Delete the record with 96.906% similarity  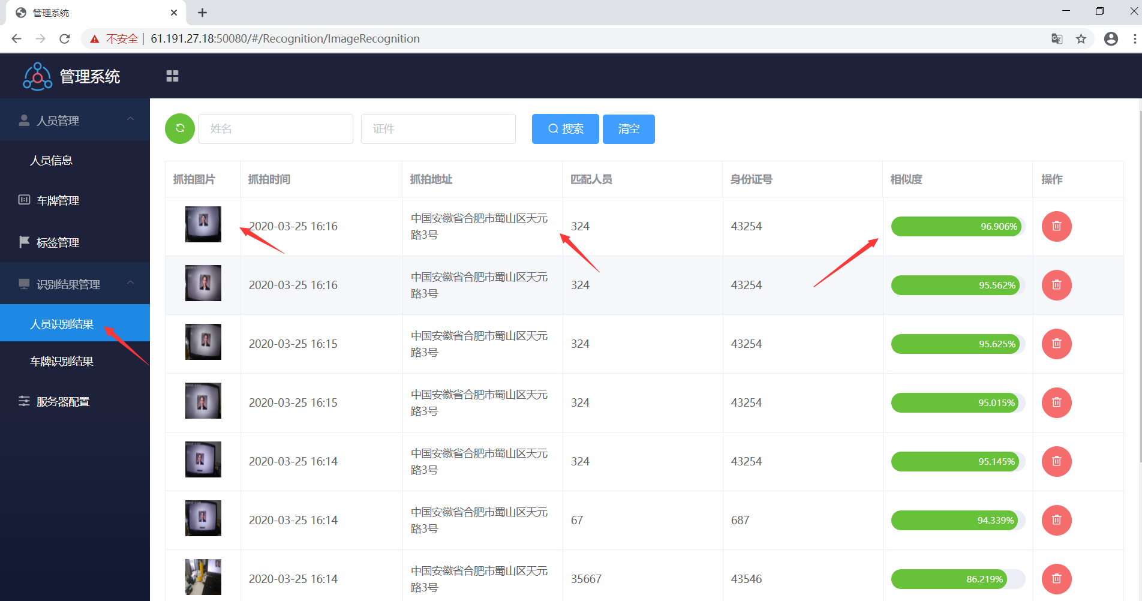(x=1056, y=226)
